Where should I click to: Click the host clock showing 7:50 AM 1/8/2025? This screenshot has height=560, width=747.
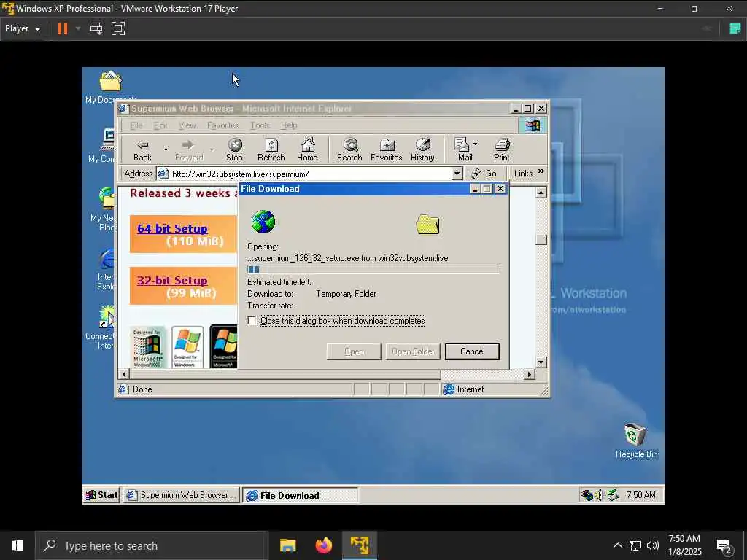(684, 545)
